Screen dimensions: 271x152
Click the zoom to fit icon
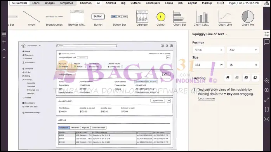267,119
